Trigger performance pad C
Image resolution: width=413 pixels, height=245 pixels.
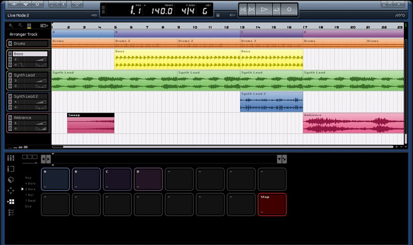[x=117, y=179]
